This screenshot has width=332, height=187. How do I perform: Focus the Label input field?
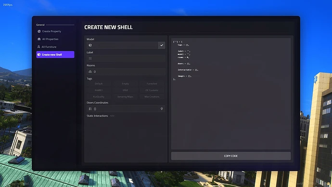[x=126, y=58]
